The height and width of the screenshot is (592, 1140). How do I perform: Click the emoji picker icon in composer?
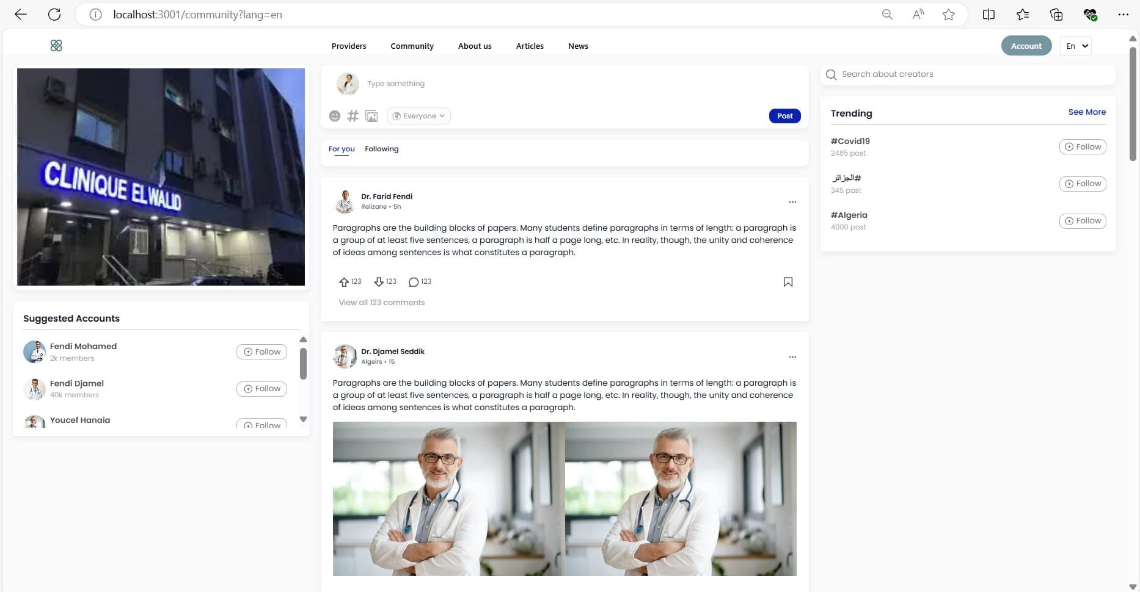click(334, 116)
